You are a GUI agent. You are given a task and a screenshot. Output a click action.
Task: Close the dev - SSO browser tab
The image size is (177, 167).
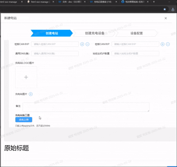click(x=85, y=2)
